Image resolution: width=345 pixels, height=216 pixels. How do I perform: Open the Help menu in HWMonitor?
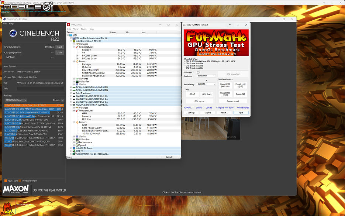91,29
